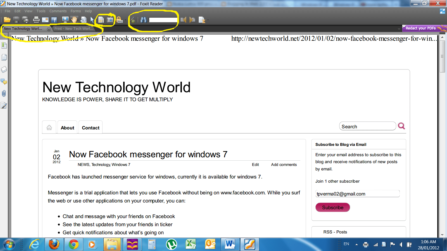
Task: Click the clock showing 1:06 AM
Action: [429, 242]
